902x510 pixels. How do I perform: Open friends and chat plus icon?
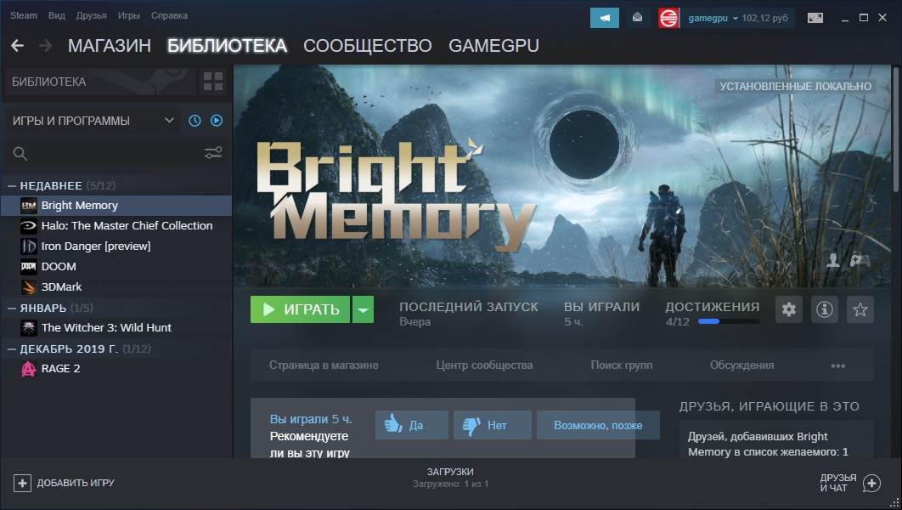(x=871, y=483)
